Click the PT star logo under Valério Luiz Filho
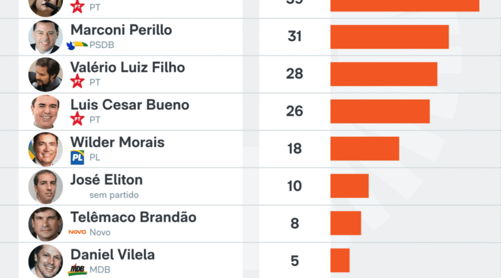 [78, 82]
